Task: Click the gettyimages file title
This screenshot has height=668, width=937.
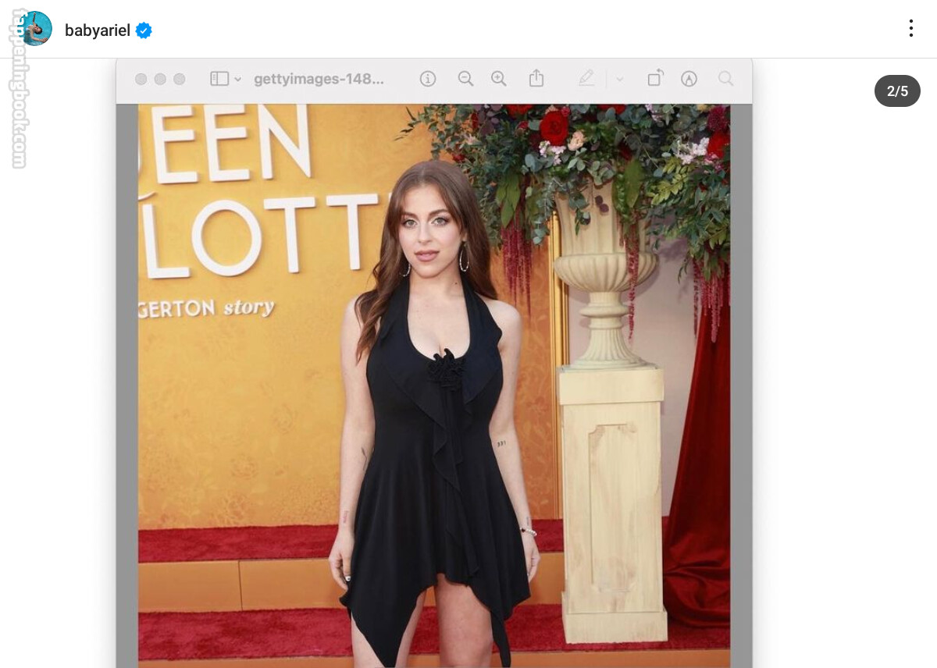Action: point(319,79)
